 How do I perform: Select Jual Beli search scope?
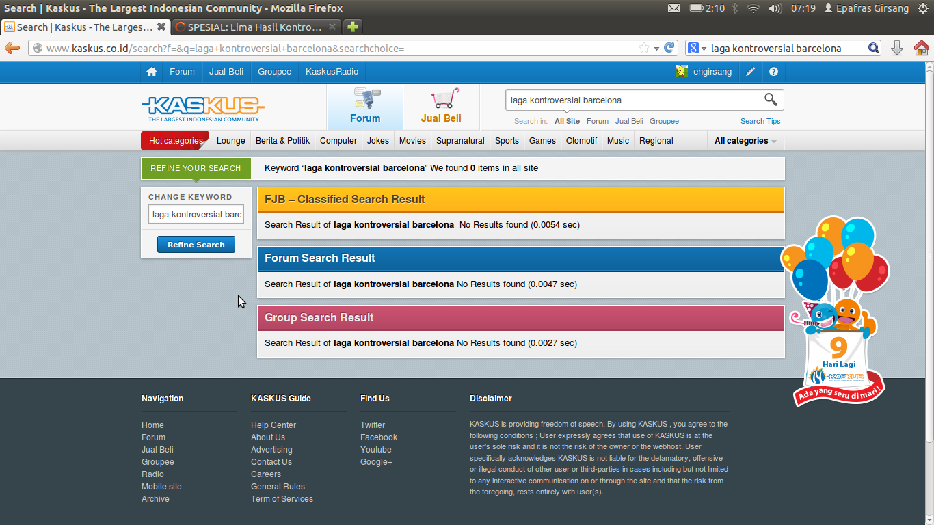[x=629, y=121]
